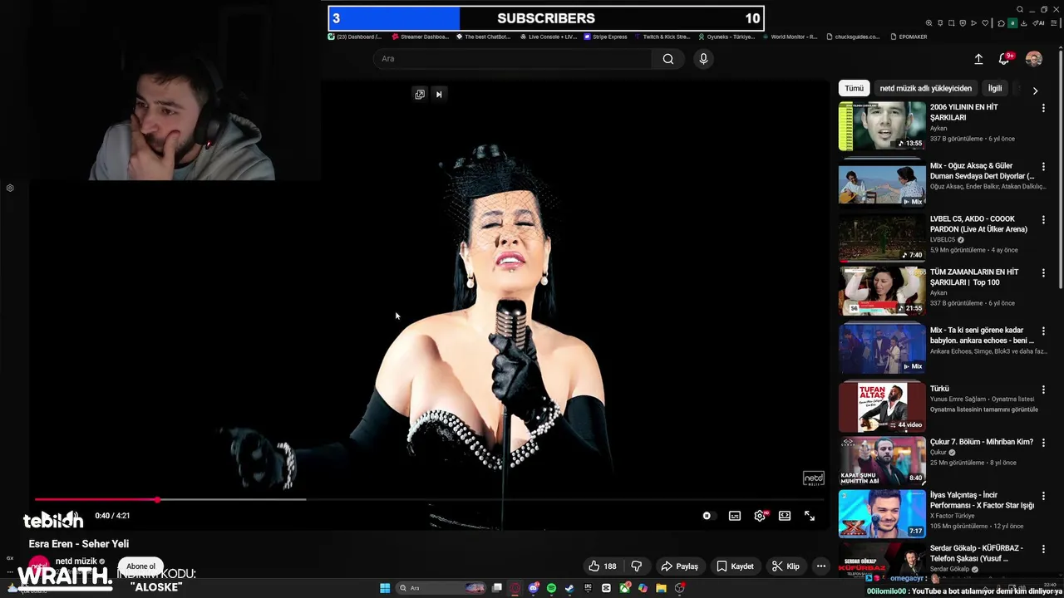Viewport: 1064px width, 598px height.
Task: Open Oğuz Aksaç & Güler Duman mix thumbnail
Action: coord(882,182)
